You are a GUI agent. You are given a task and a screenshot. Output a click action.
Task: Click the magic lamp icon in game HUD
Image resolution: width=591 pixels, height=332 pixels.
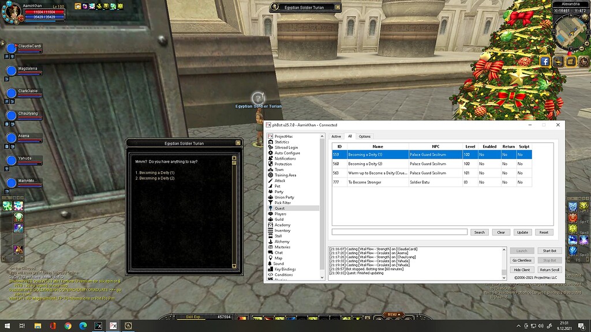(x=558, y=61)
